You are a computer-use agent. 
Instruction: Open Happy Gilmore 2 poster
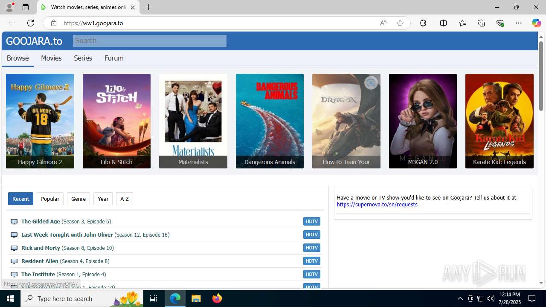[x=40, y=121]
